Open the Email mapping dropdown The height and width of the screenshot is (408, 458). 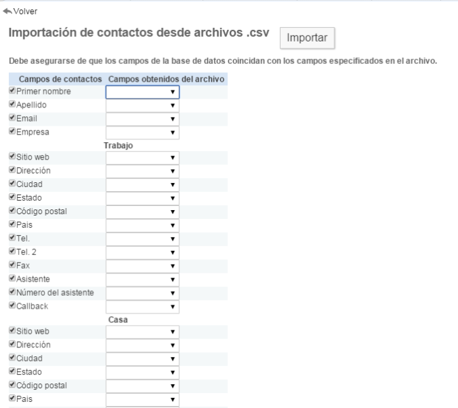click(x=142, y=119)
